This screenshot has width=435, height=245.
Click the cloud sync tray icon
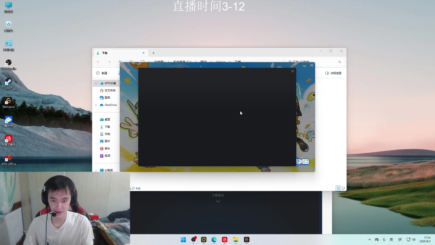[x=377, y=240]
